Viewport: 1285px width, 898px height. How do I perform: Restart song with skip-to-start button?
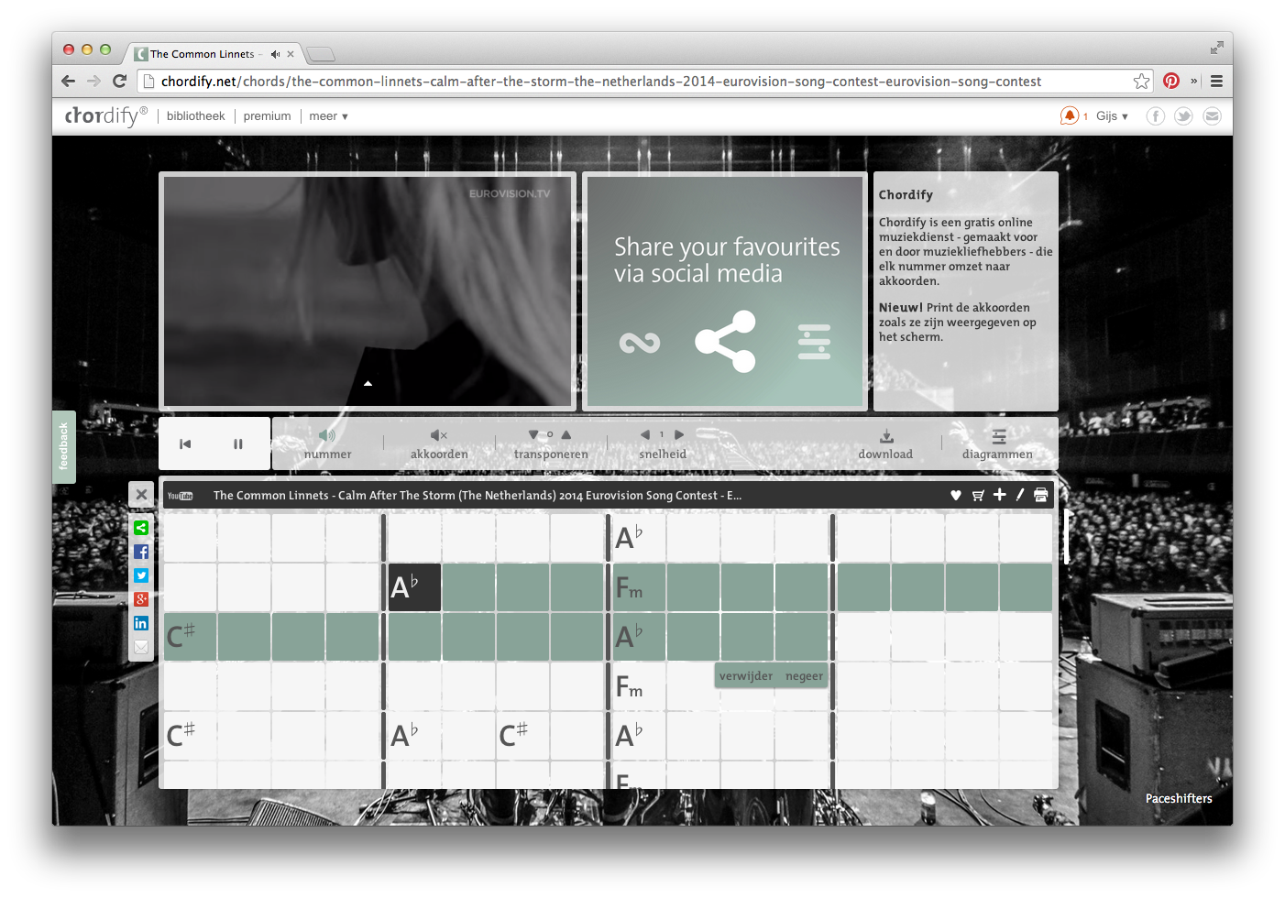[185, 444]
